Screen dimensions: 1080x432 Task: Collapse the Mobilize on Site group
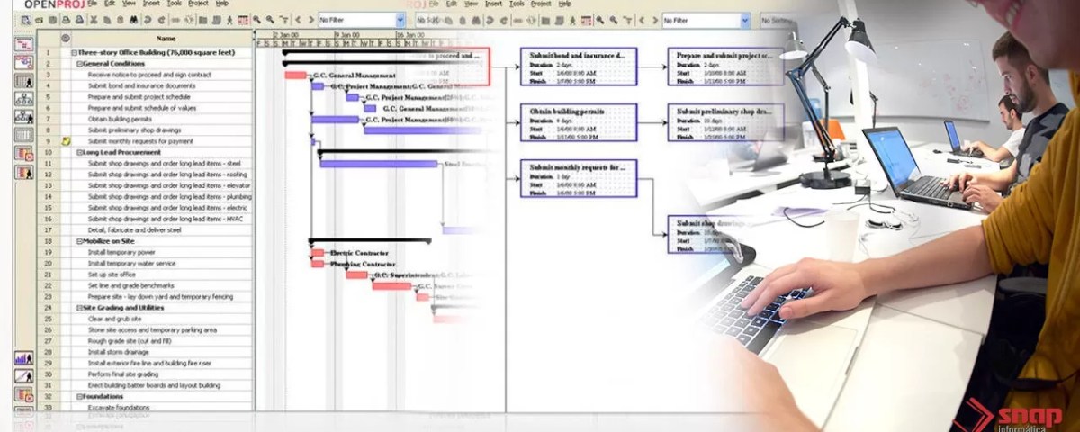(x=79, y=241)
